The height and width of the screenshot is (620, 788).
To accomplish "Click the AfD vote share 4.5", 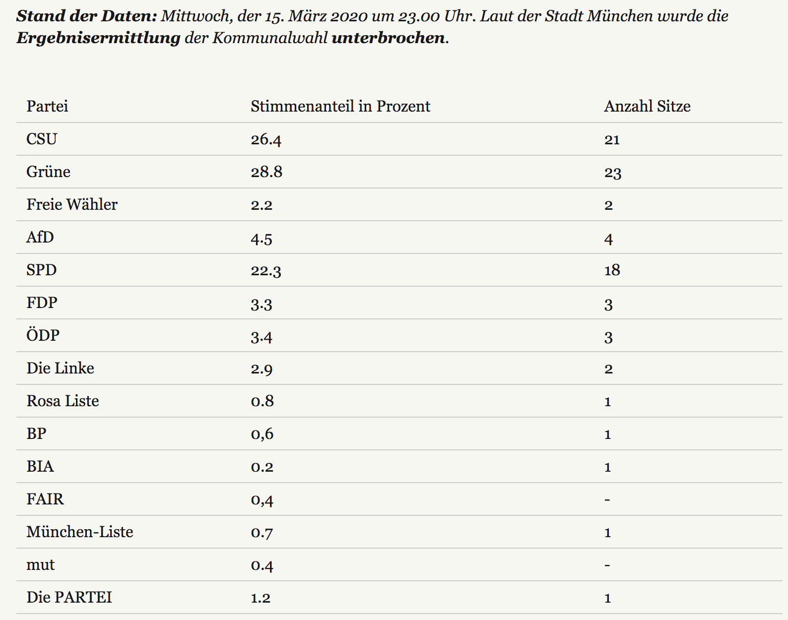I will 262,238.
